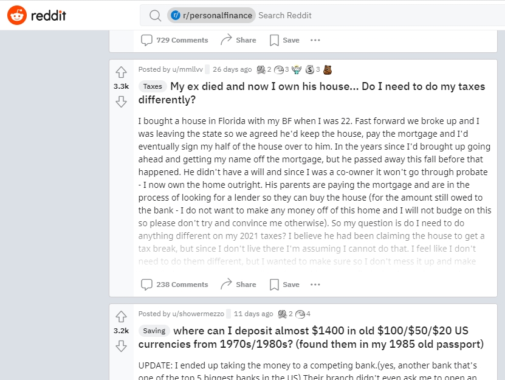Upvote the old US currencies post
Screen dimensions: 505x380
tap(121, 316)
